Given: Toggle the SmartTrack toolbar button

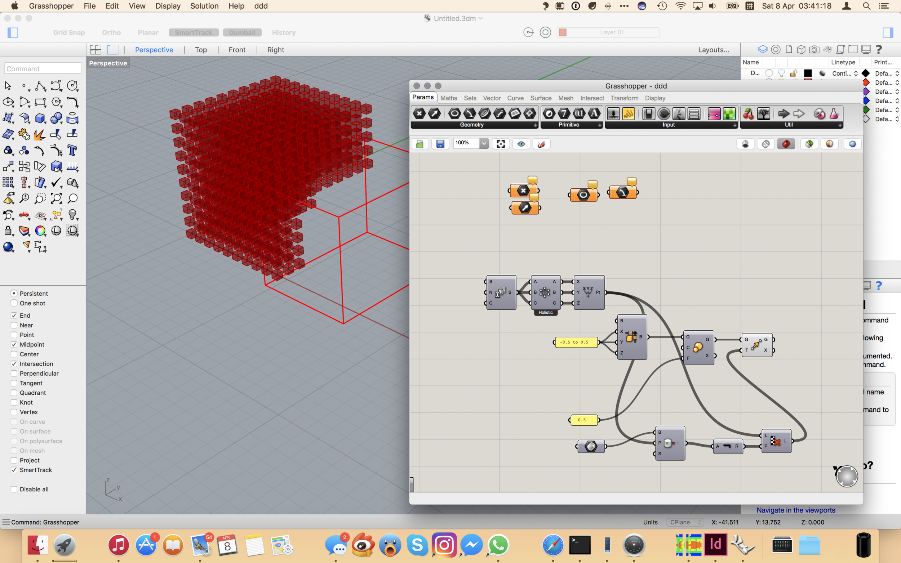Looking at the screenshot, I should point(194,32).
